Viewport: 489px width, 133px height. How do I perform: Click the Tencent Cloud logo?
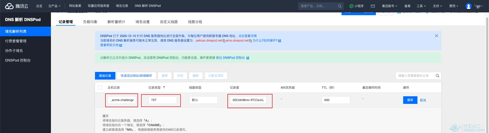click(x=17, y=6)
